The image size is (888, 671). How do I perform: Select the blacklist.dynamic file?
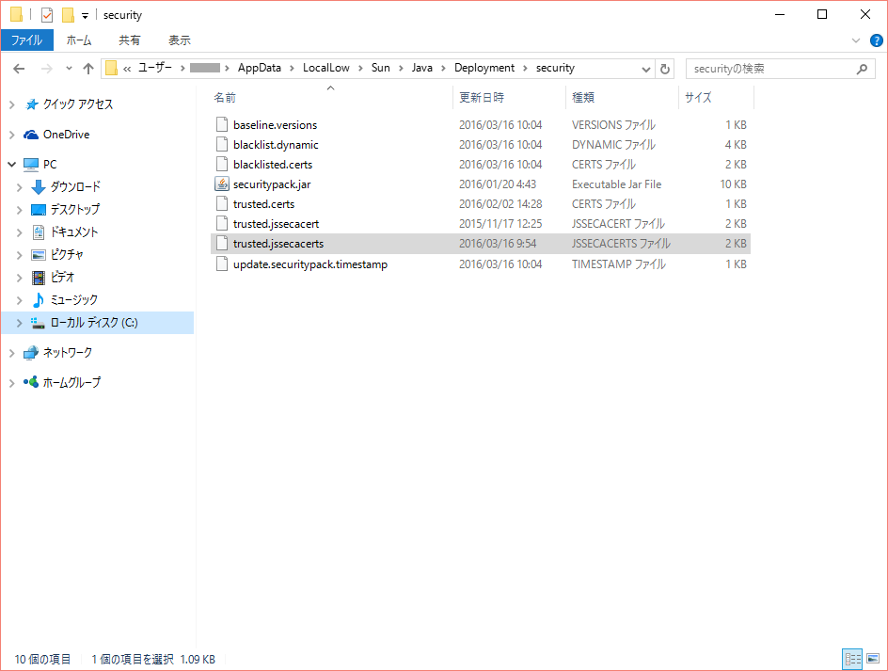[x=276, y=145]
